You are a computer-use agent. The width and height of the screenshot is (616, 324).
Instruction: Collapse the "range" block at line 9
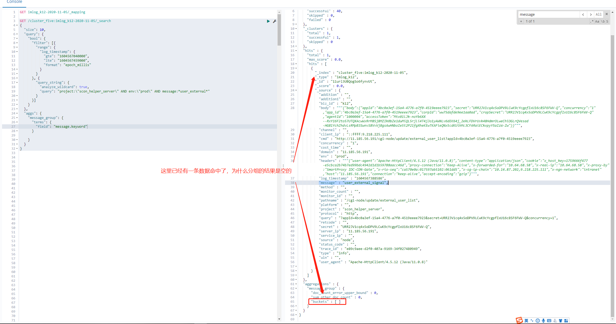point(17,47)
